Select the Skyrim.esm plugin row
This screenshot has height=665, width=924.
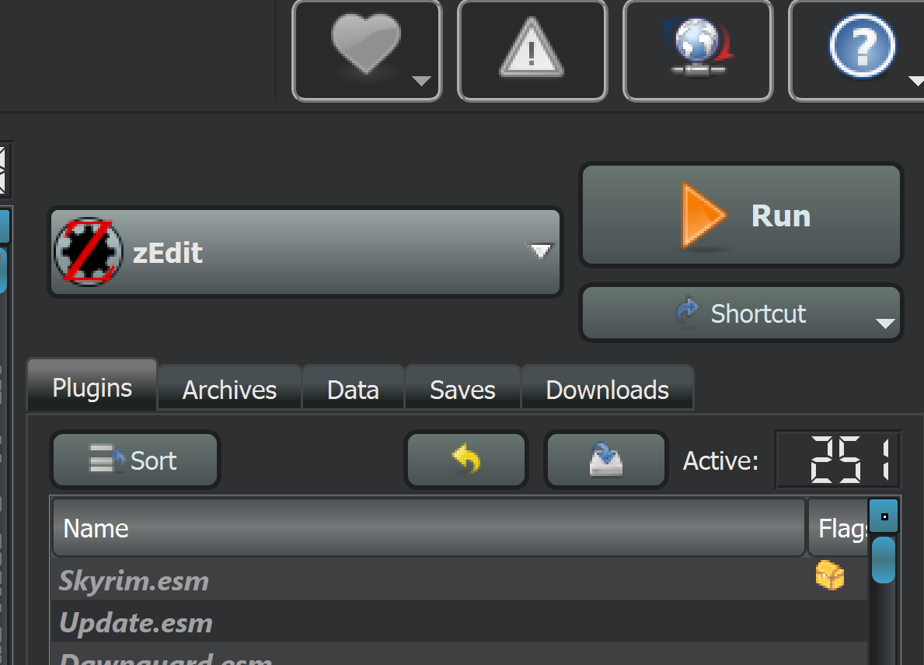point(459,579)
